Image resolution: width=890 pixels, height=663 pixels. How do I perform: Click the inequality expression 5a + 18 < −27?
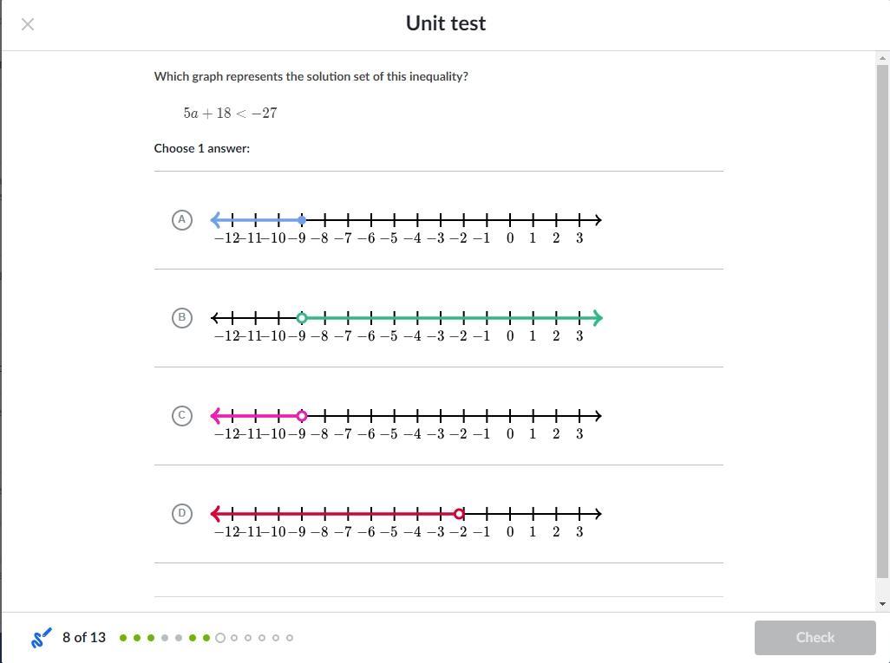pyautogui.click(x=230, y=114)
